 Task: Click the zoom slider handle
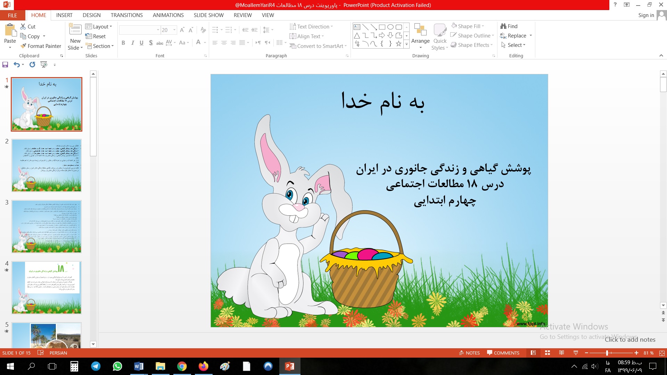607,353
